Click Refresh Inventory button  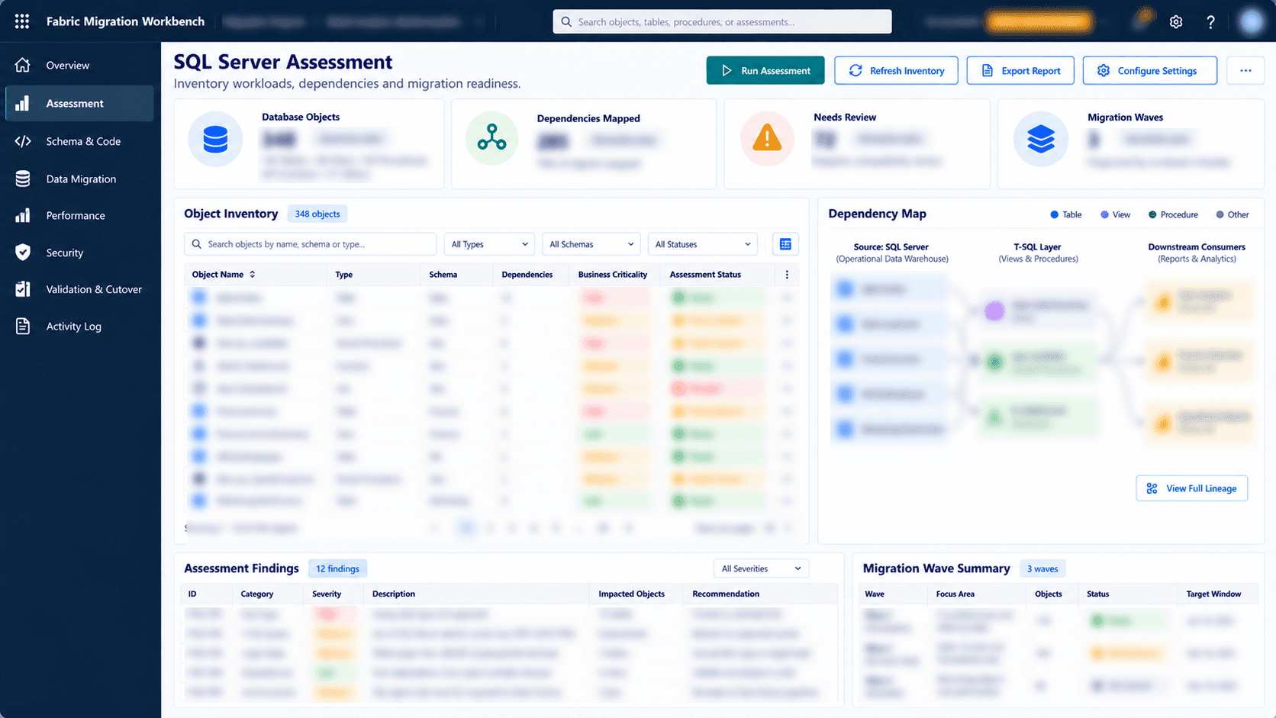(x=896, y=70)
